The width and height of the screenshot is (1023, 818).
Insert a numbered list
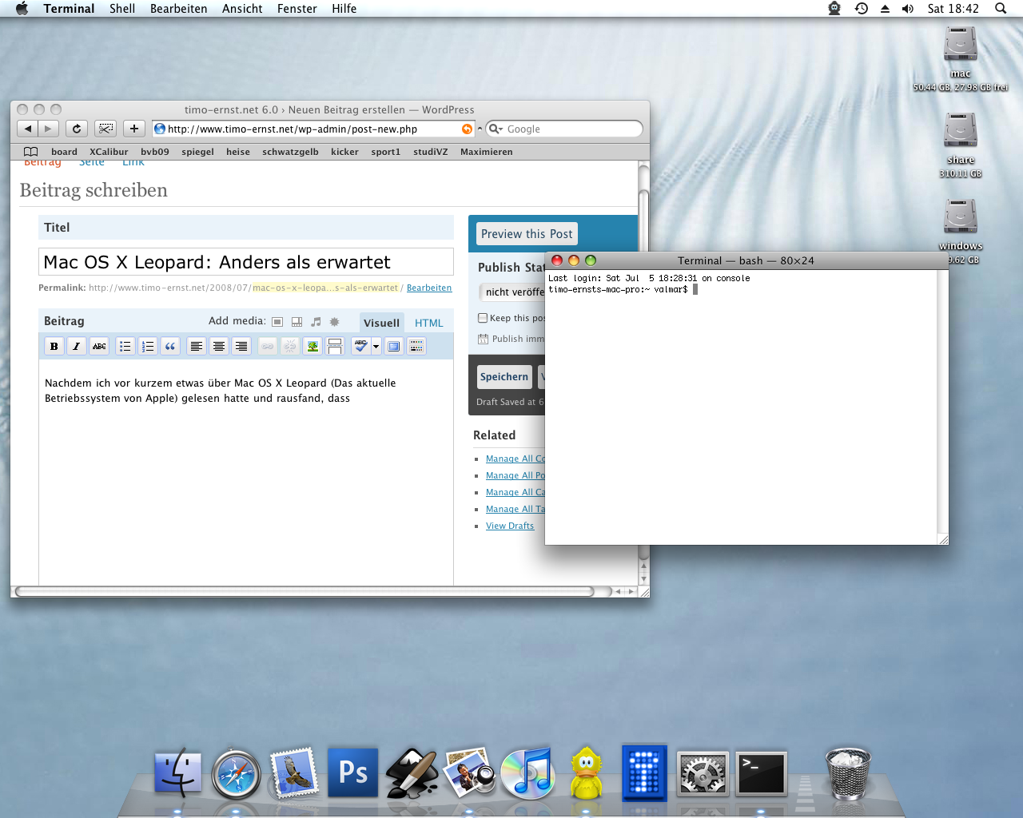[148, 346]
